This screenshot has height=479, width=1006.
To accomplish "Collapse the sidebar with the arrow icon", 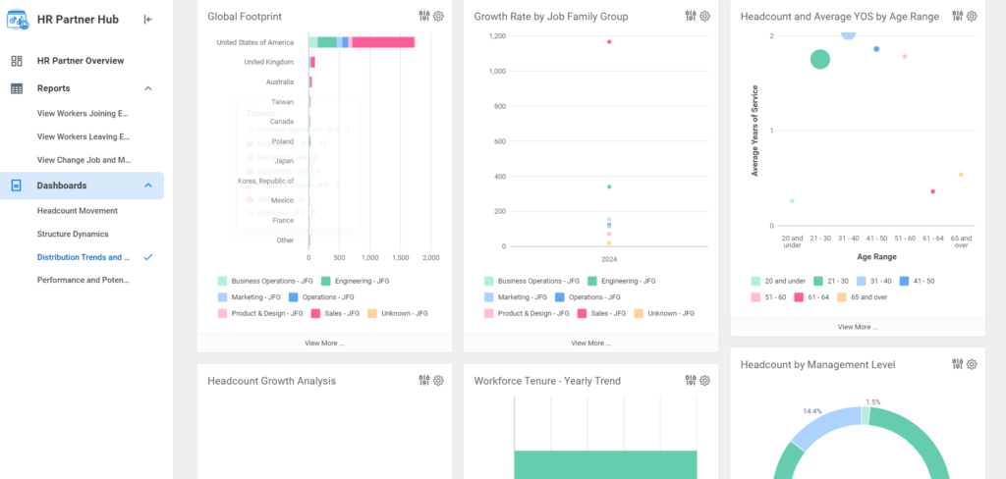I will (x=148, y=20).
